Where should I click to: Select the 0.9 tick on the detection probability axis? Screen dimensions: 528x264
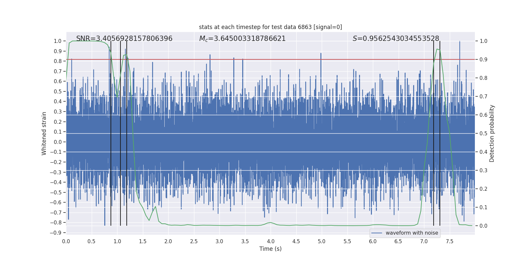point(483,60)
